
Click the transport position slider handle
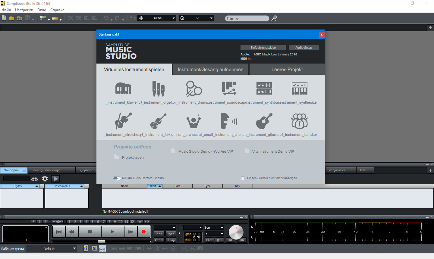pyautogui.click(x=101, y=242)
